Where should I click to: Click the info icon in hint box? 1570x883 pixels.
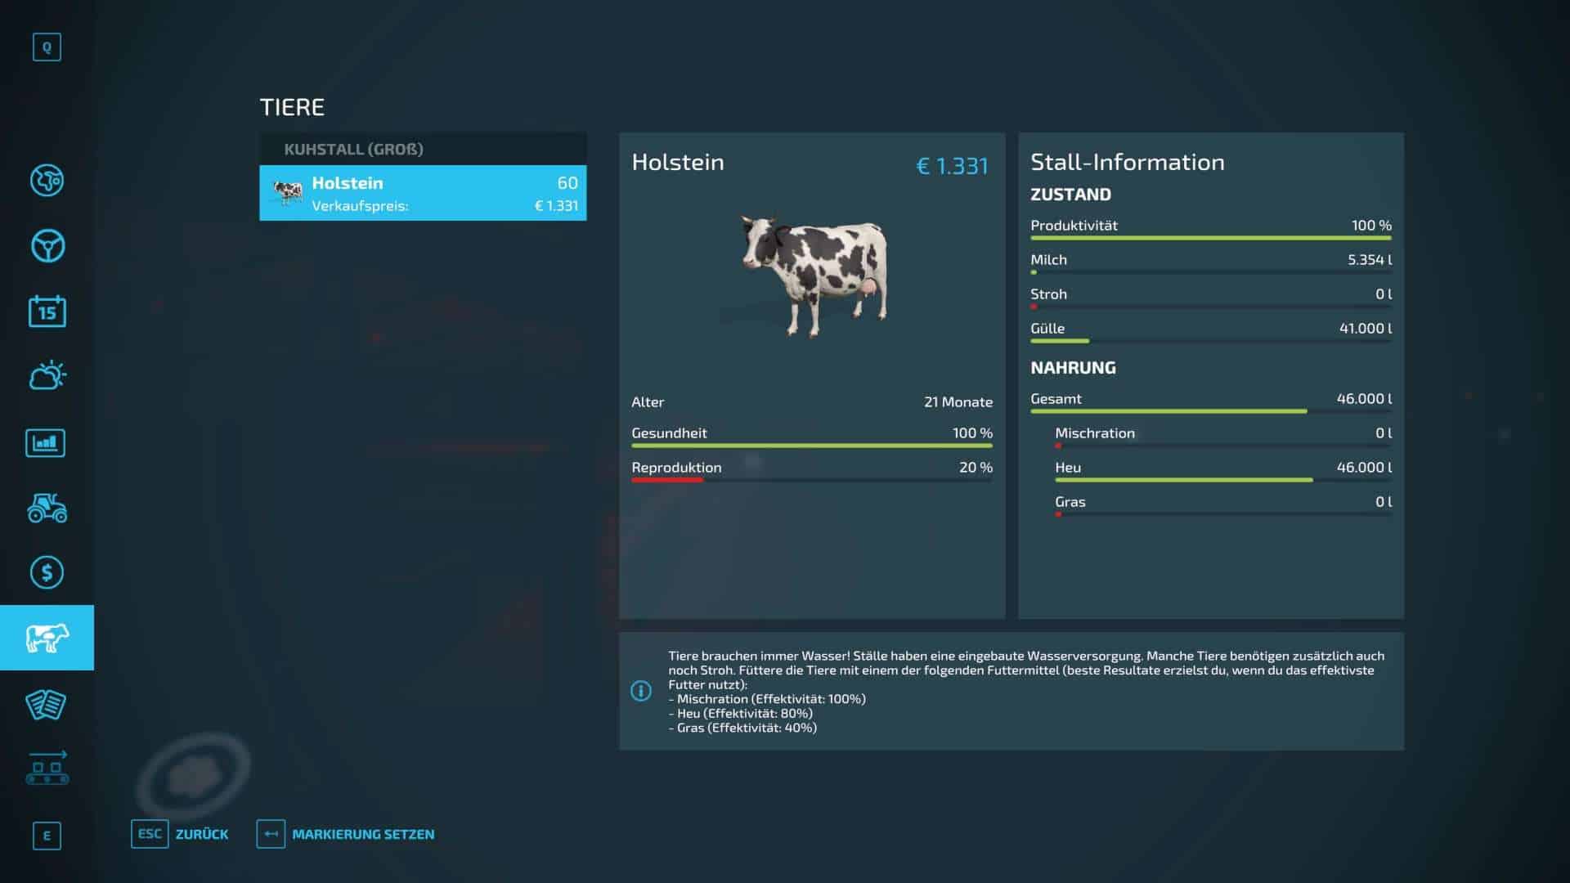(x=641, y=691)
